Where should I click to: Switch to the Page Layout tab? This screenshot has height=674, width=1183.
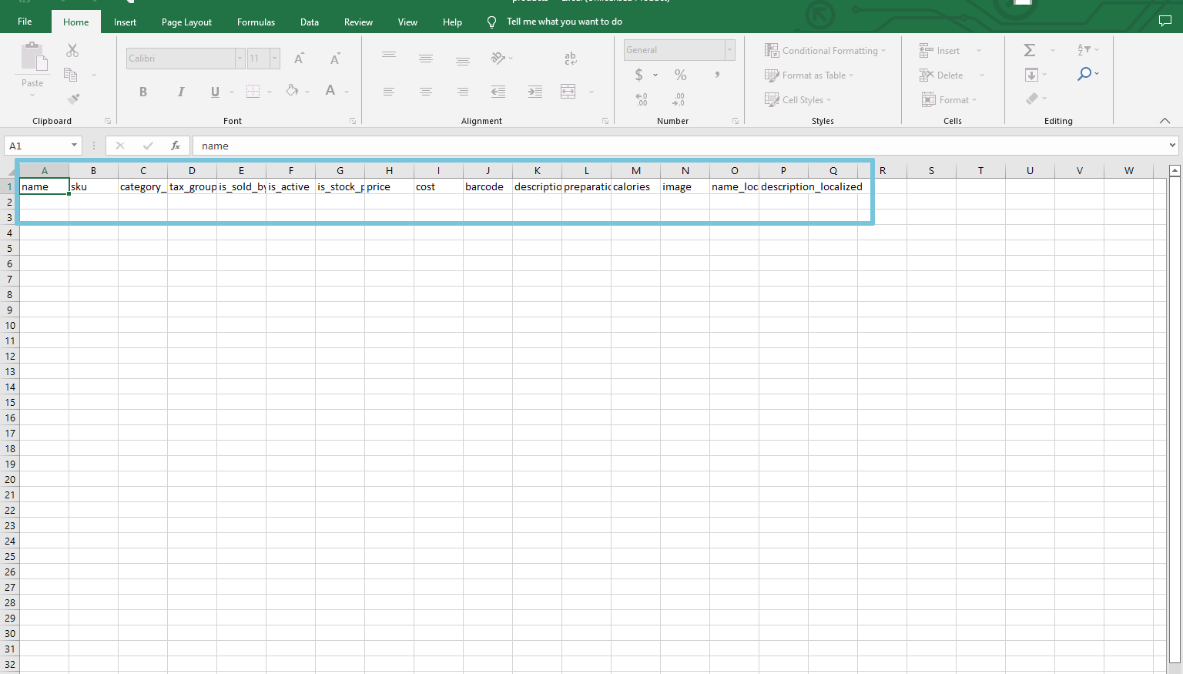186,22
